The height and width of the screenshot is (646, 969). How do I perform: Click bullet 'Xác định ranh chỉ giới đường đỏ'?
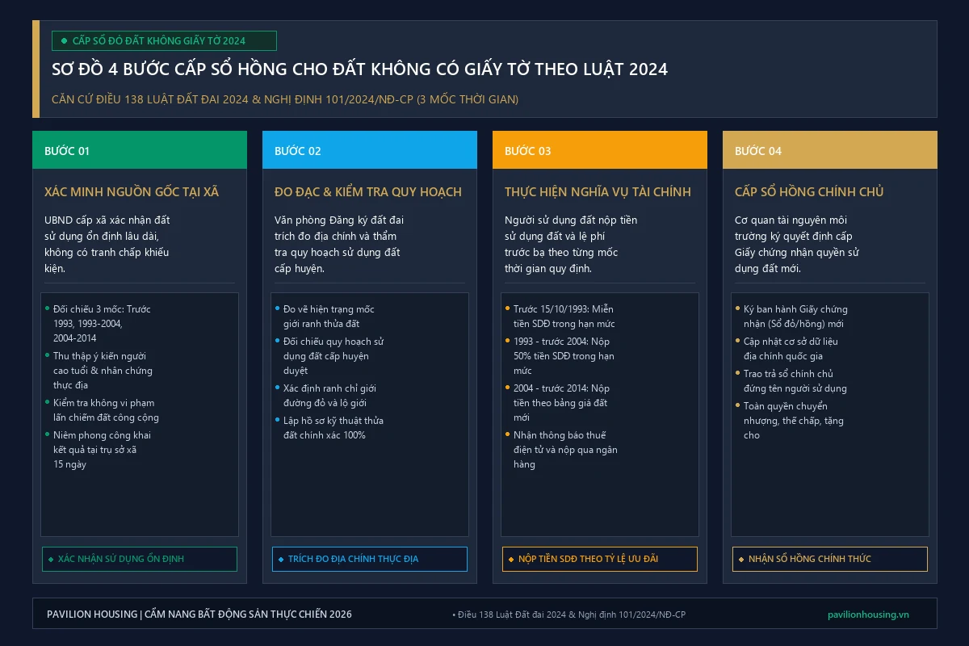coord(325,396)
